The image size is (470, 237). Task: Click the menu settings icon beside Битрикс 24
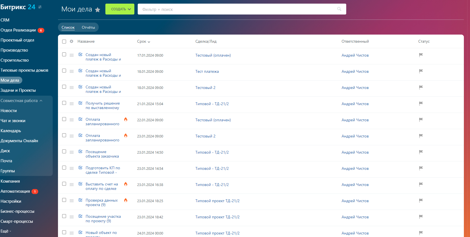coord(40,7)
